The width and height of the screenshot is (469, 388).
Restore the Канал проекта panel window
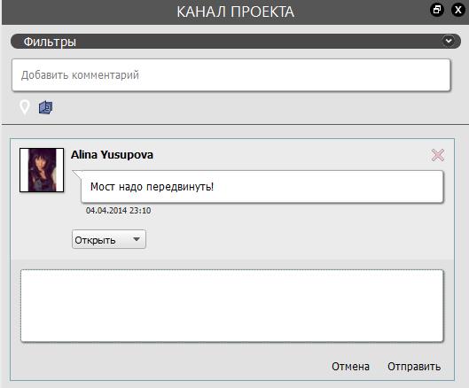click(x=437, y=10)
